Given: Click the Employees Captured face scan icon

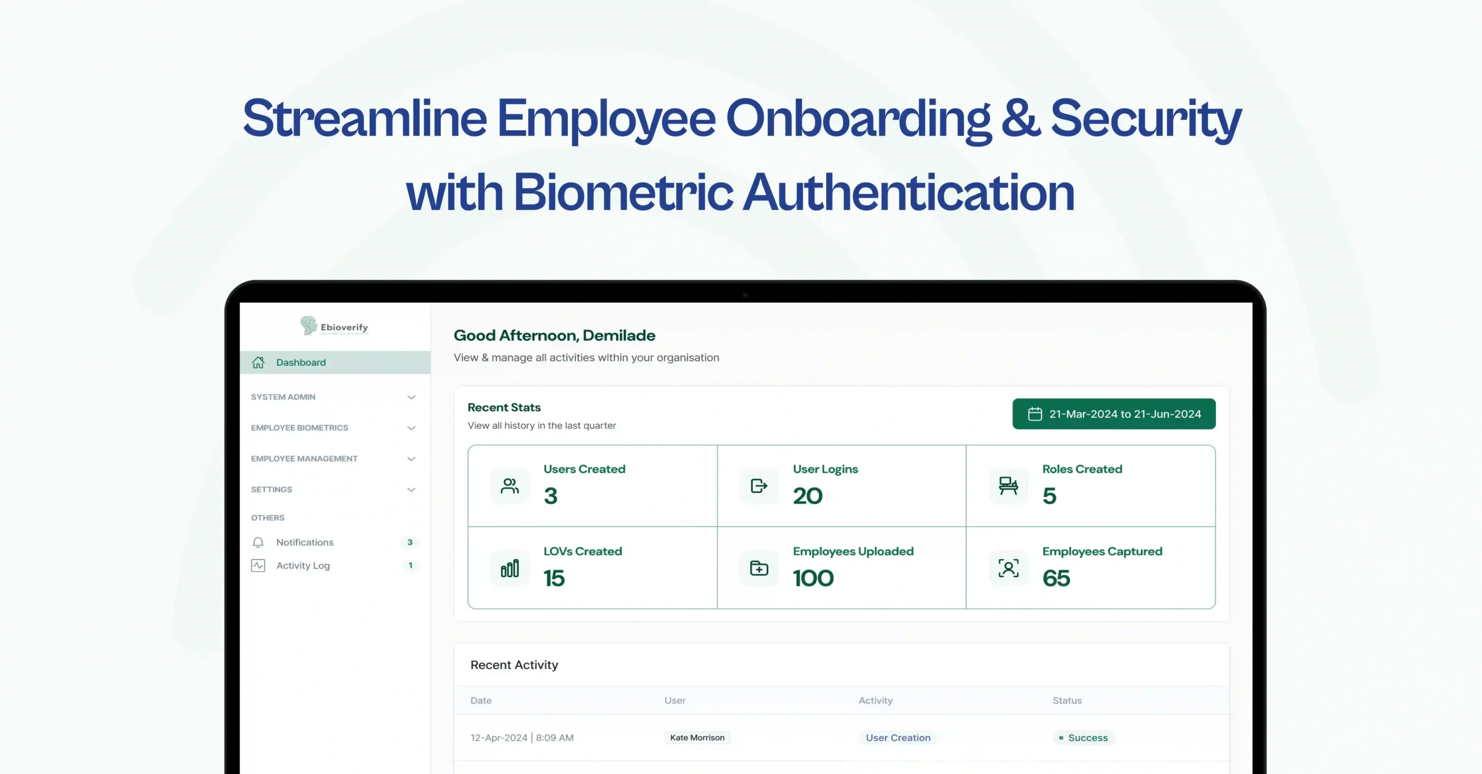Looking at the screenshot, I should coord(1007,568).
